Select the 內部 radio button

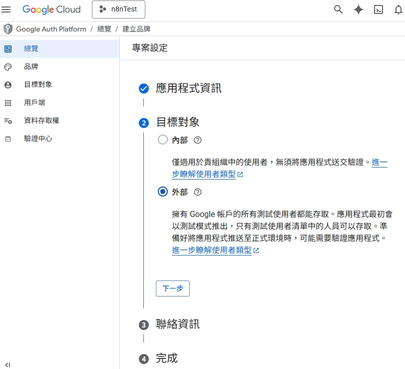pos(163,139)
